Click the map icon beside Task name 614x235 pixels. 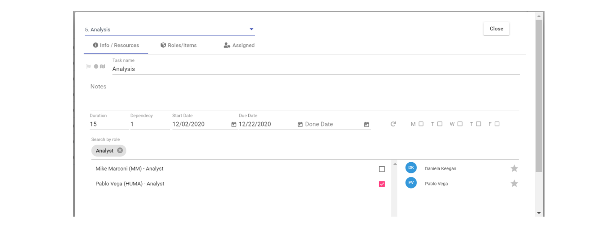click(102, 67)
